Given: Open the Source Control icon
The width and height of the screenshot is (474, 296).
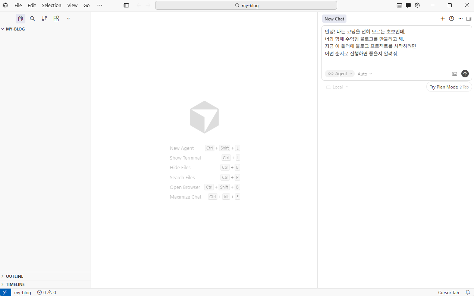Looking at the screenshot, I should coord(44,19).
